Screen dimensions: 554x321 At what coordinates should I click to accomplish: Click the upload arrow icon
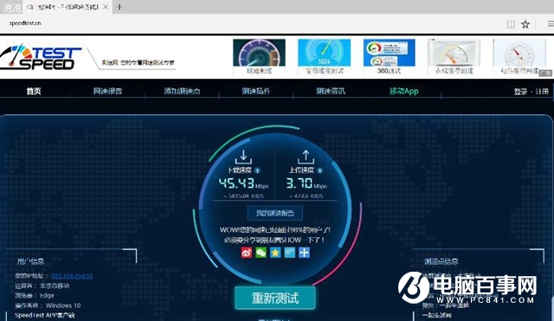coord(306,157)
